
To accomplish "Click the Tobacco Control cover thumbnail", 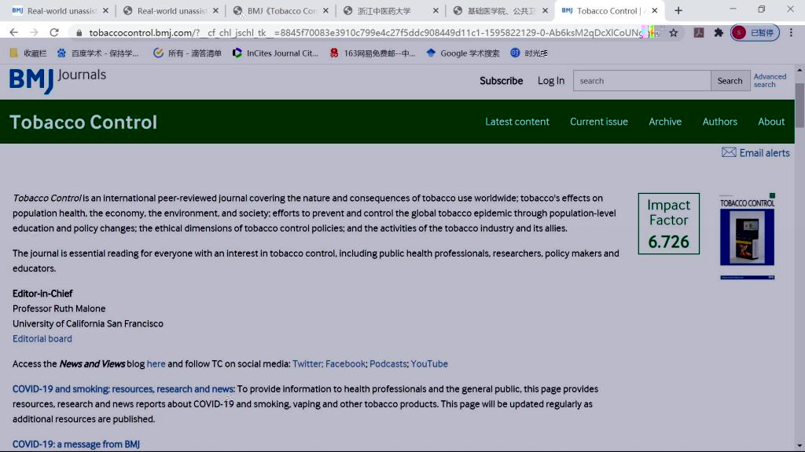I will click(x=747, y=237).
